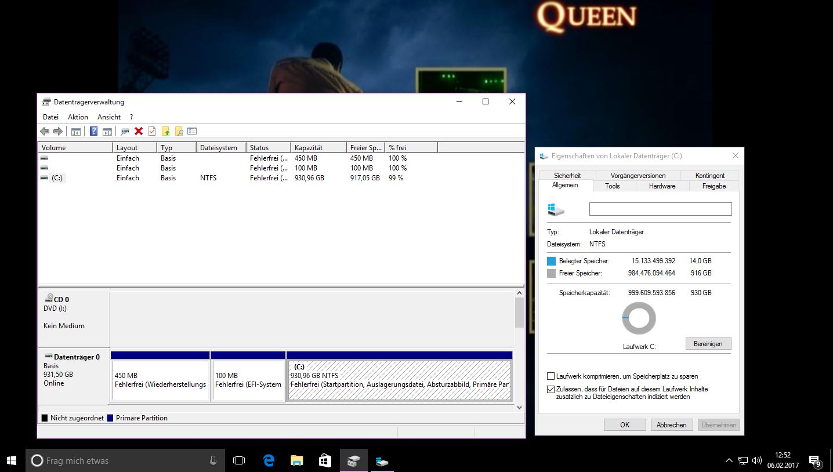Image resolution: width=833 pixels, height=472 pixels.
Task: Click the yellow page with green arrow icon
Action: click(165, 132)
